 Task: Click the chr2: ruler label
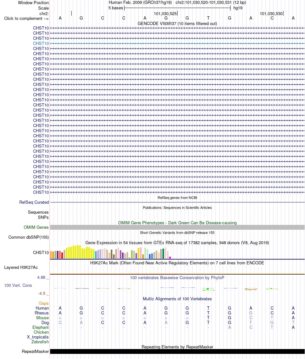44,14
